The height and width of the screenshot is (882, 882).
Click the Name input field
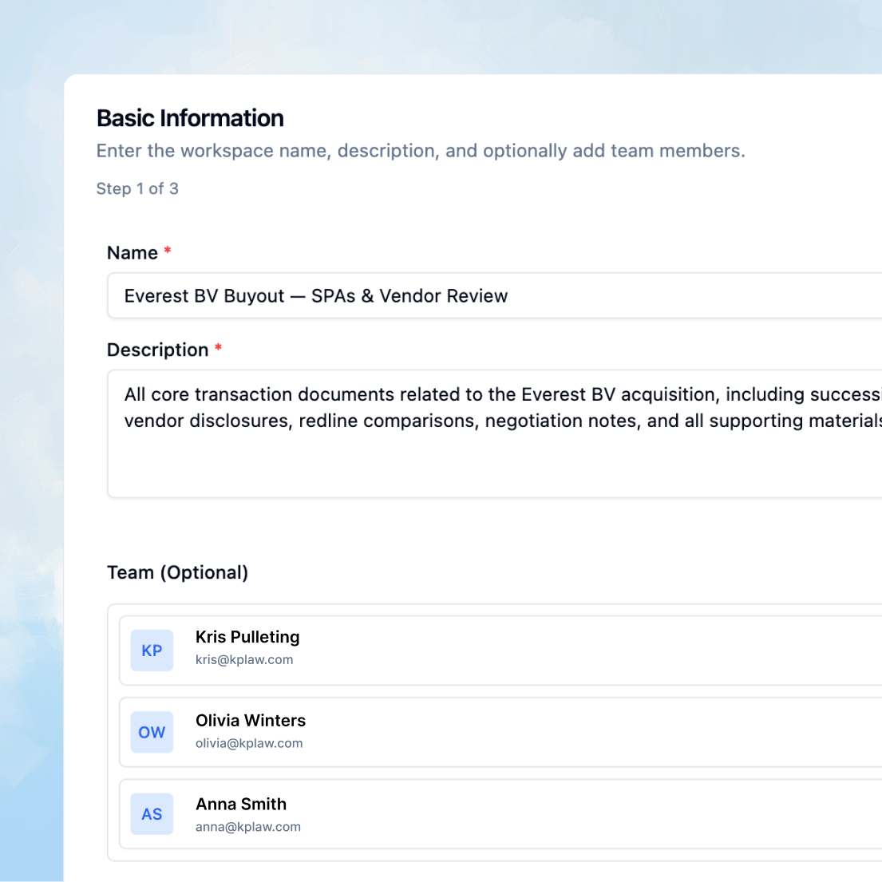494,296
